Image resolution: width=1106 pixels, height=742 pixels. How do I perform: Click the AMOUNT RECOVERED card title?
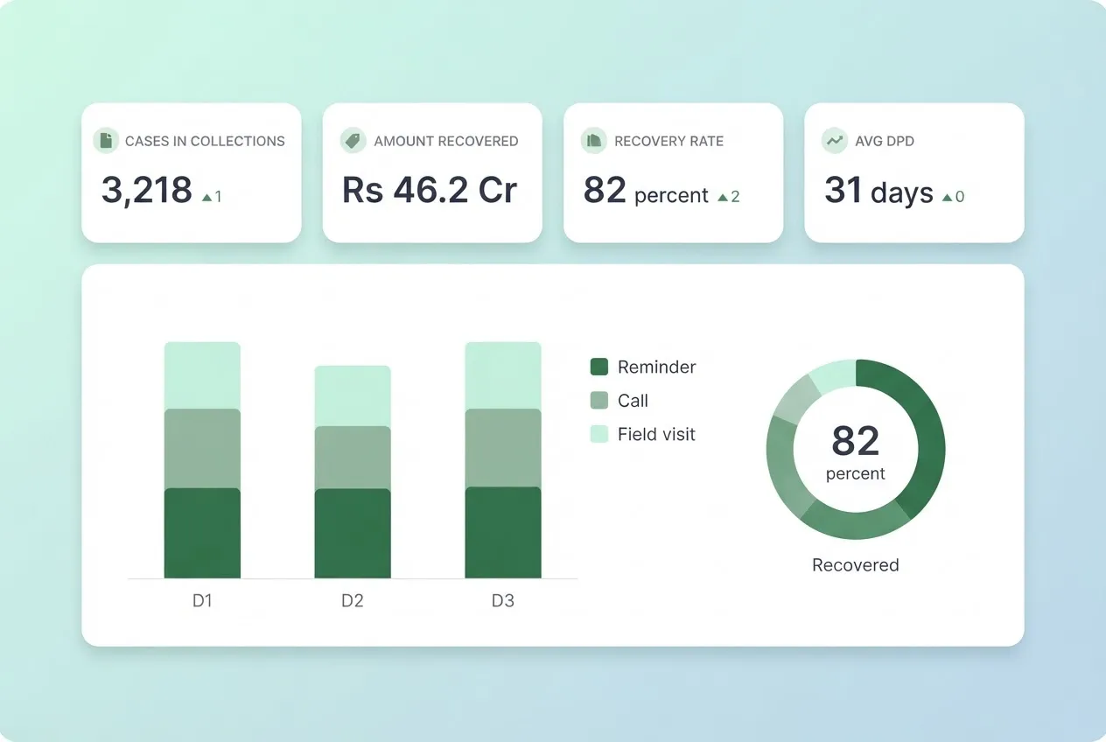tap(446, 141)
